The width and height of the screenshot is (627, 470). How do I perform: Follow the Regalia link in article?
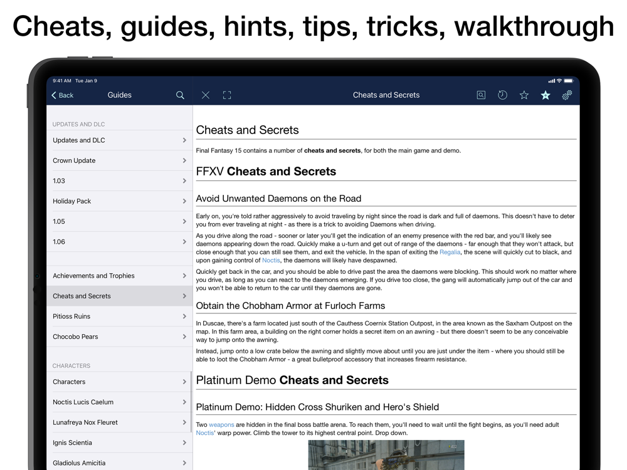point(450,252)
